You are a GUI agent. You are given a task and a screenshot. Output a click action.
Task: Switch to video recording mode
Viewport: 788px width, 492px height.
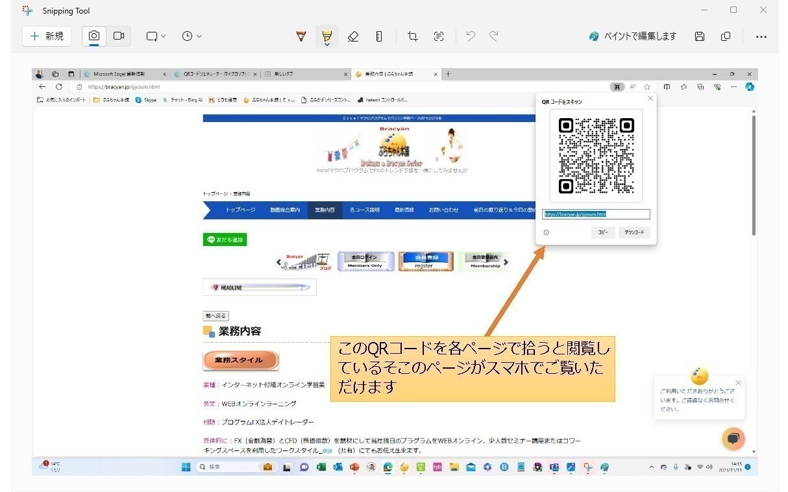[119, 36]
